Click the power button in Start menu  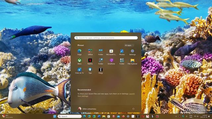pyautogui.click(x=133, y=109)
